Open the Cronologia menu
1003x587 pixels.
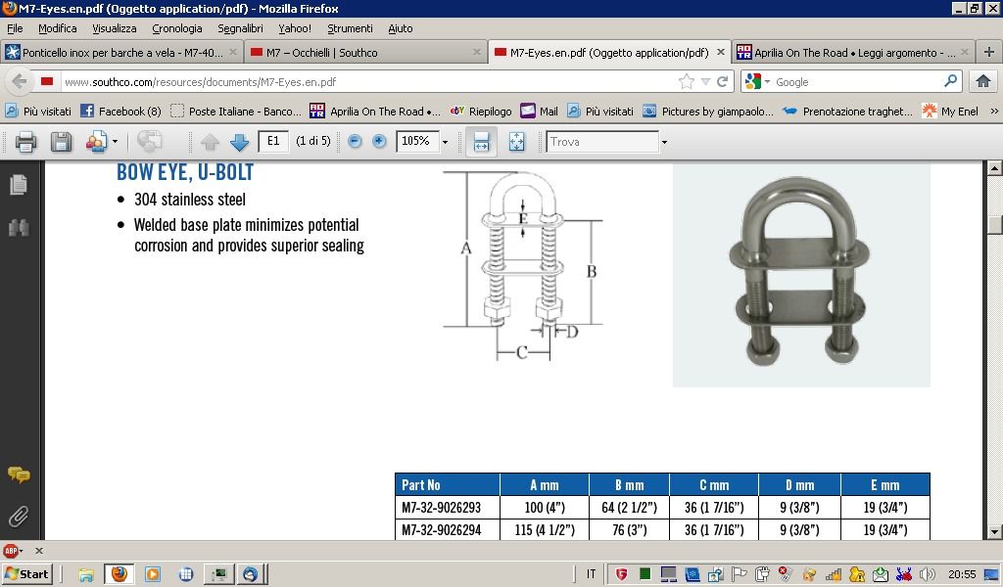pos(177,28)
